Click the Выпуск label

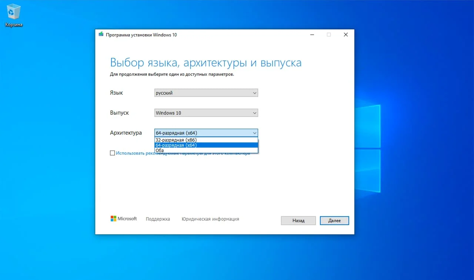coord(119,113)
